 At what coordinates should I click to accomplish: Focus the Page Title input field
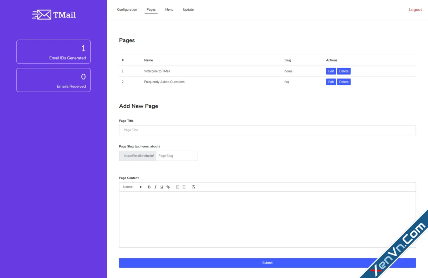point(267,130)
